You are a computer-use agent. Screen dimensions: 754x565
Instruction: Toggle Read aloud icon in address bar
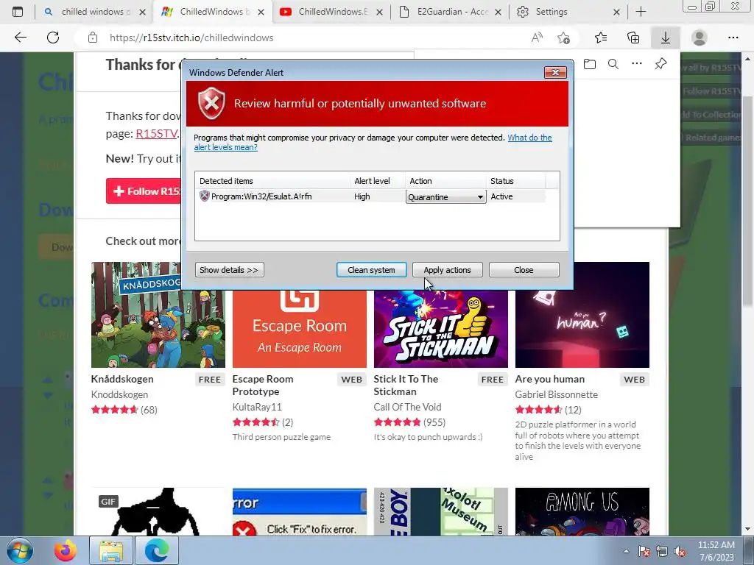[x=537, y=38]
